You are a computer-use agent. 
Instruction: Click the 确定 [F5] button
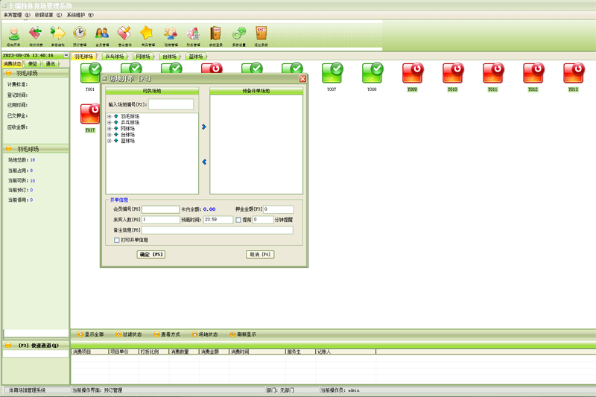151,255
